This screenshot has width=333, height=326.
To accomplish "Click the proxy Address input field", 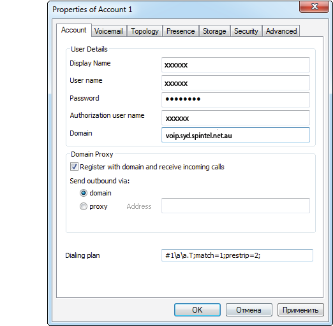I will tap(235, 206).
